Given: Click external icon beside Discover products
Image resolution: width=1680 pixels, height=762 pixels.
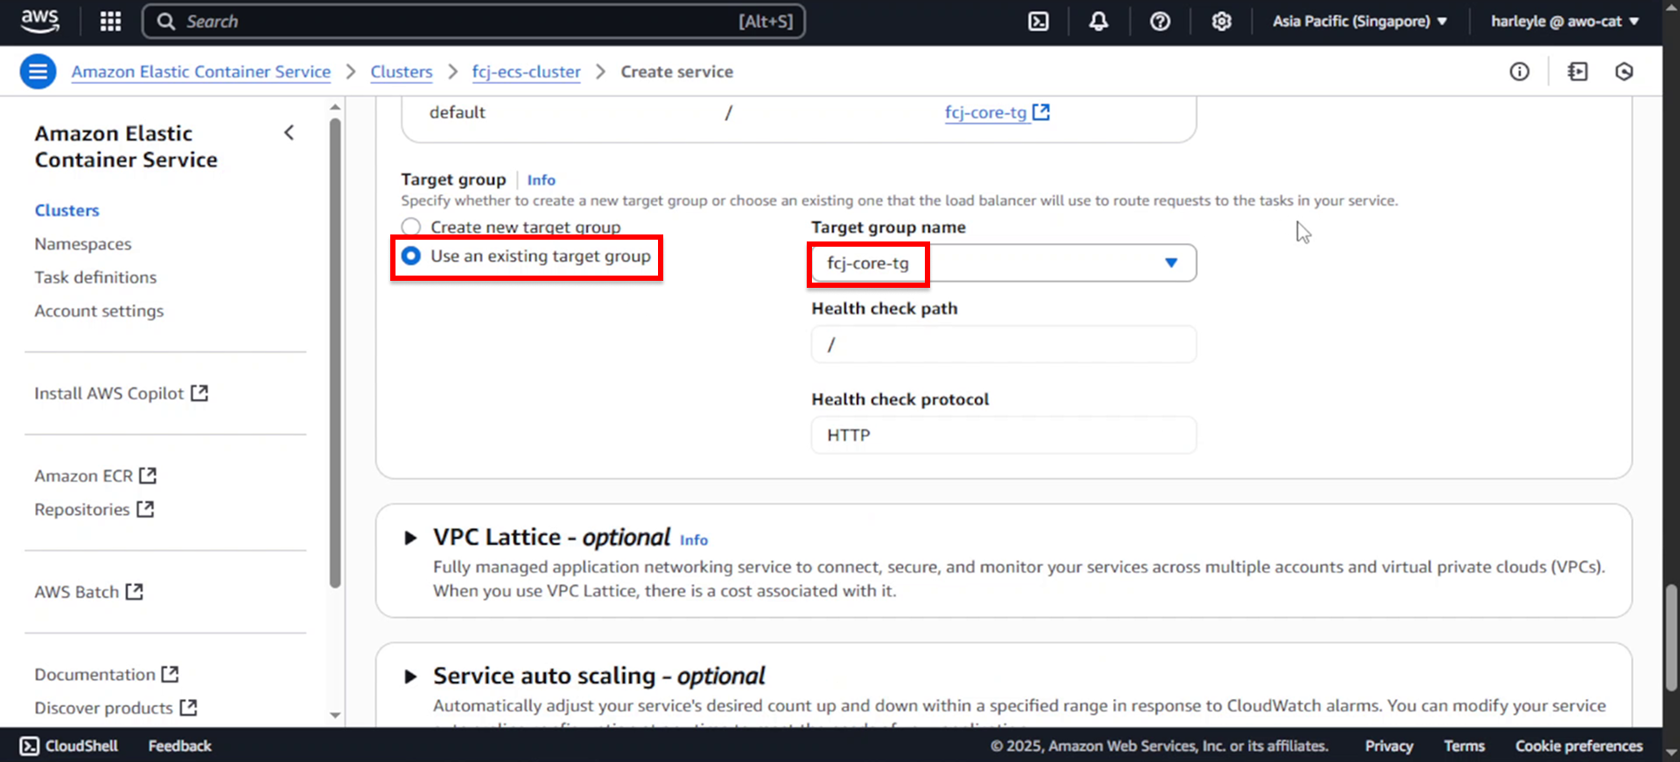Looking at the screenshot, I should click(x=188, y=707).
